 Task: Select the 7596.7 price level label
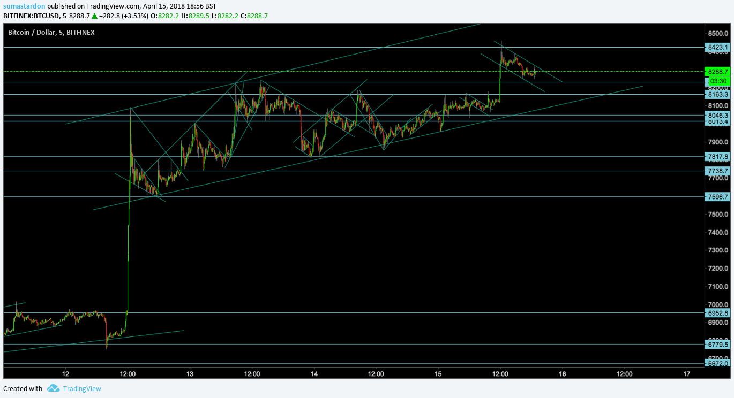(718, 197)
